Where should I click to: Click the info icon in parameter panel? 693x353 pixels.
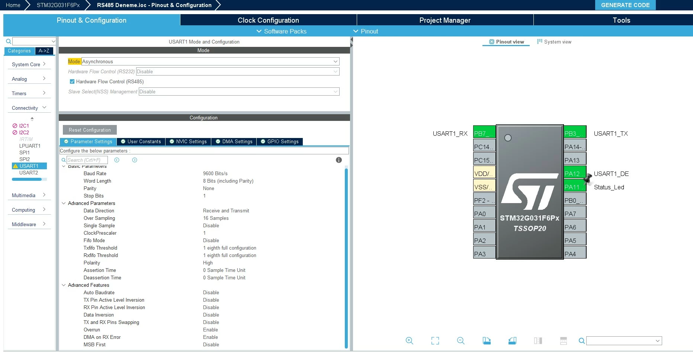click(x=339, y=160)
